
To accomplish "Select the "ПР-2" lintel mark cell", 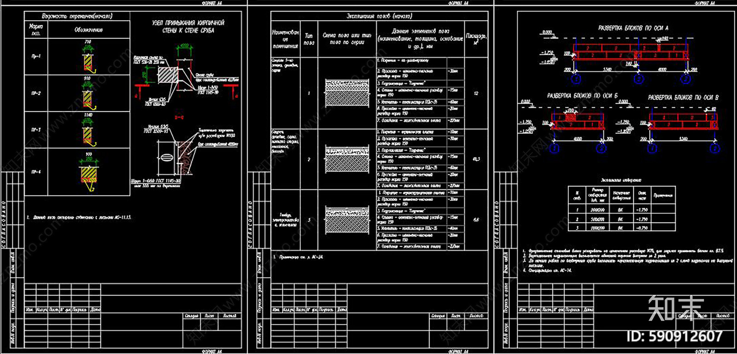I will click(x=36, y=93).
